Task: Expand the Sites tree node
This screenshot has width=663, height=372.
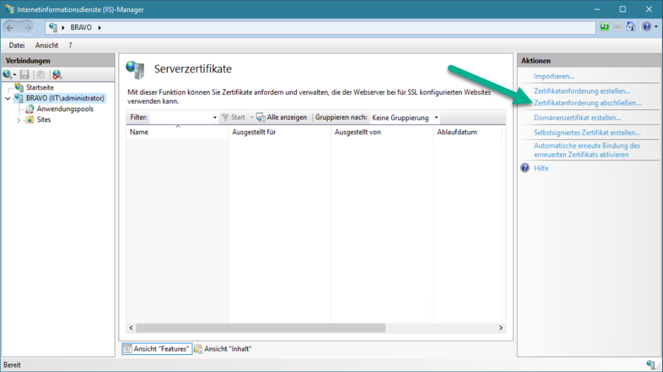Action: point(18,120)
